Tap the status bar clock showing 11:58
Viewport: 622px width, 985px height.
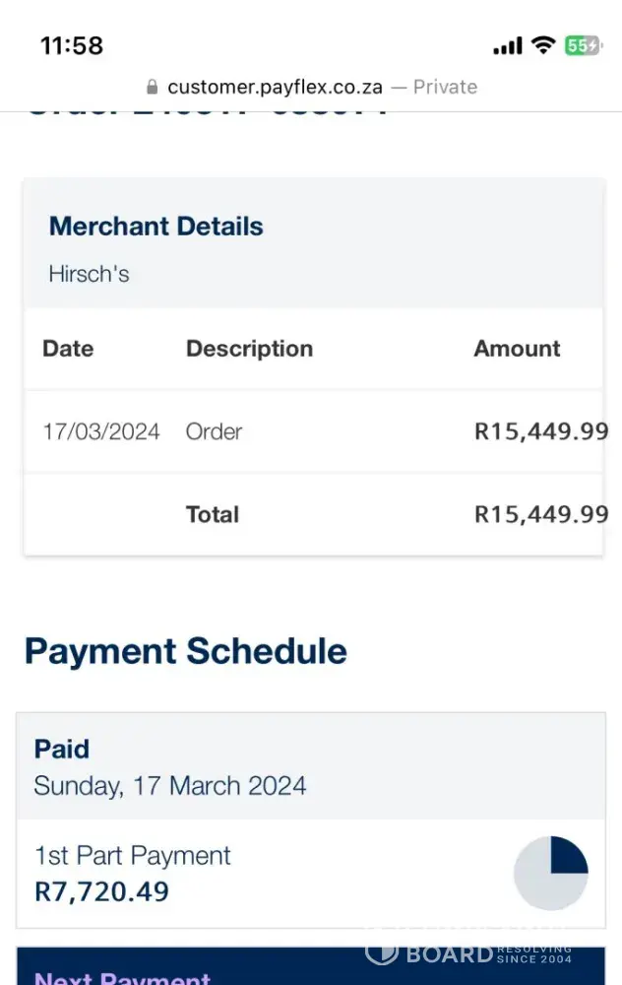[72, 45]
